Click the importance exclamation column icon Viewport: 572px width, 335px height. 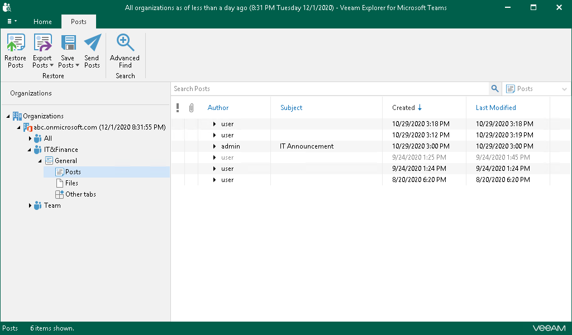(178, 108)
